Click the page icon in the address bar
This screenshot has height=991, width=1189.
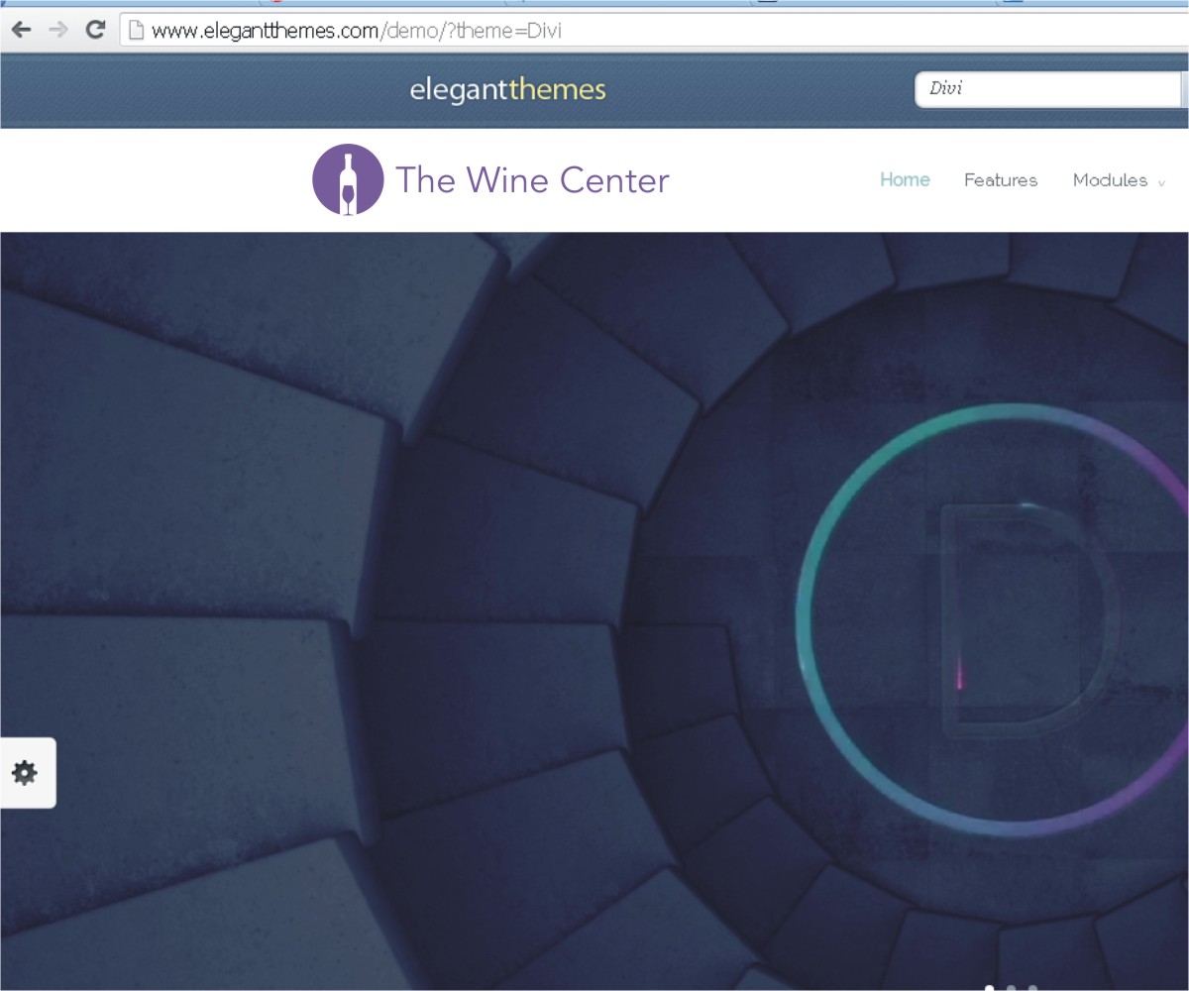tap(136, 30)
